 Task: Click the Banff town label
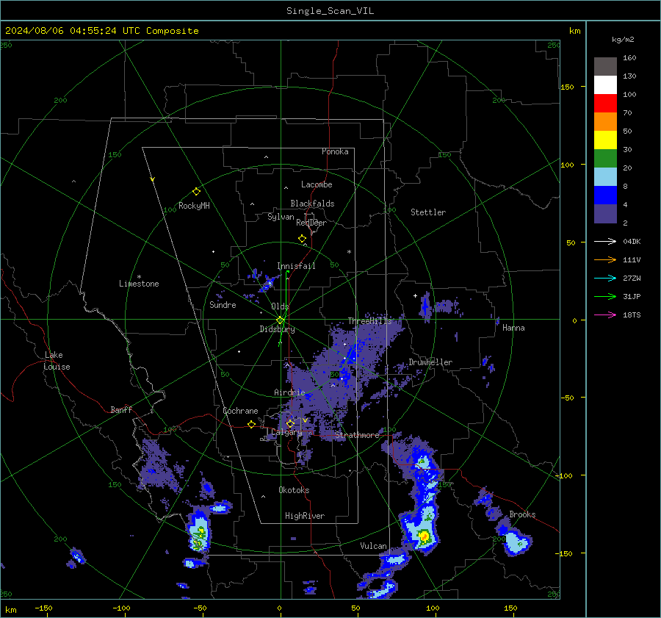[121, 409]
